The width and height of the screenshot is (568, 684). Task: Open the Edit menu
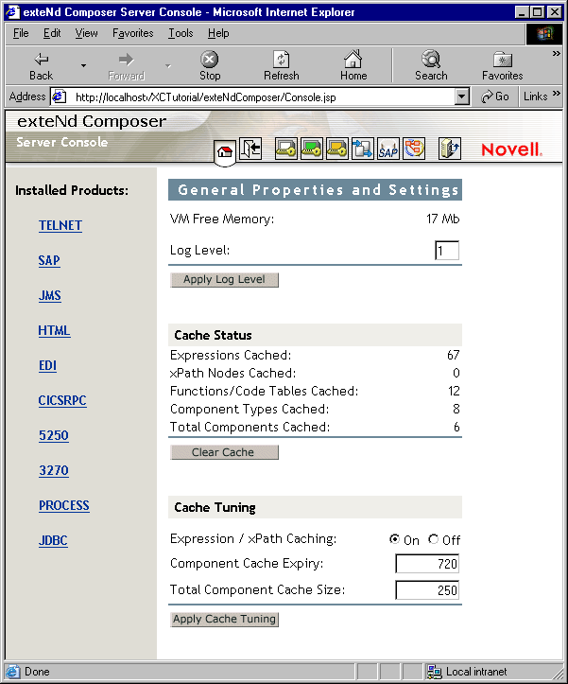coord(52,33)
